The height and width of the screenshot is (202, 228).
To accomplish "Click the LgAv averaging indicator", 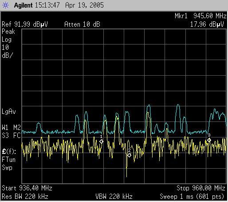I will [9, 112].
